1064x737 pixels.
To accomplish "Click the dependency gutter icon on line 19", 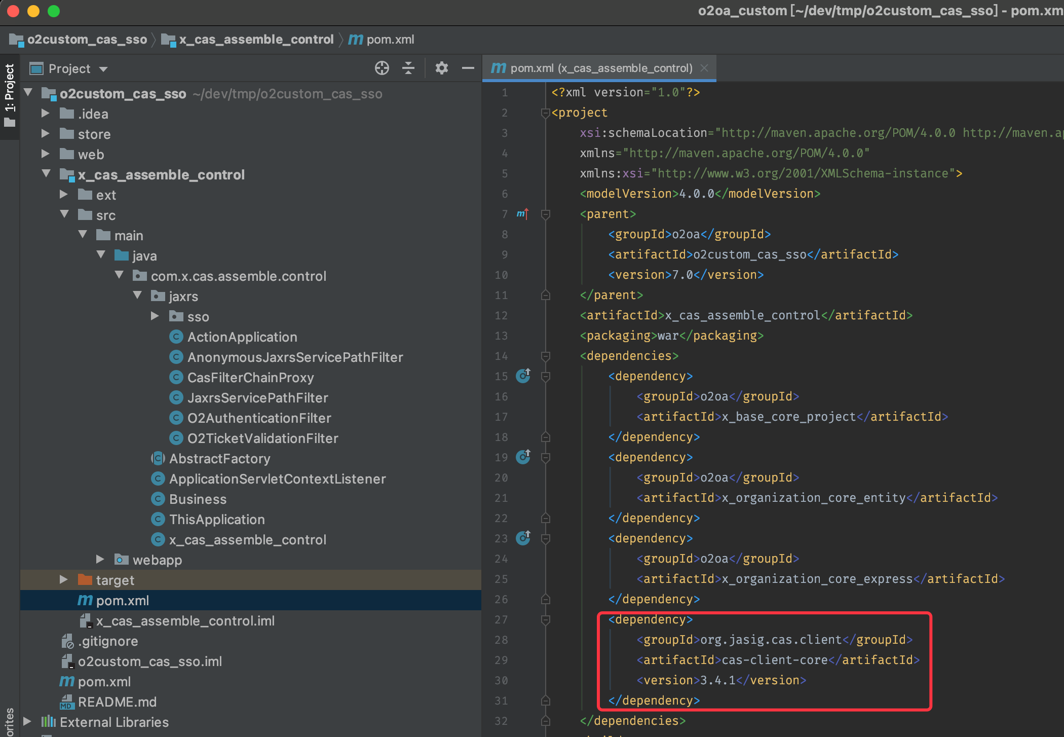I will pos(523,457).
